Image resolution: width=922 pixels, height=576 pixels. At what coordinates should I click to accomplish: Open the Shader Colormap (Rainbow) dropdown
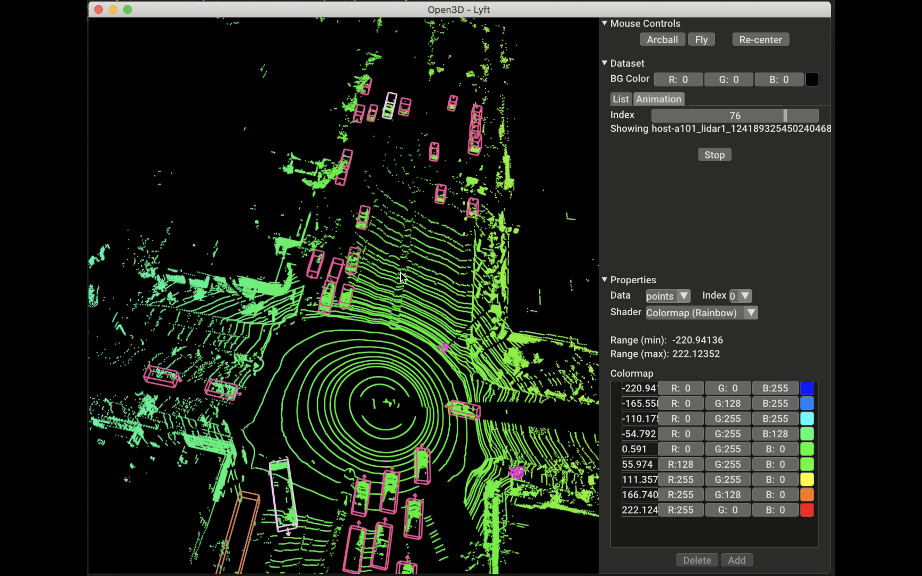[x=702, y=313]
